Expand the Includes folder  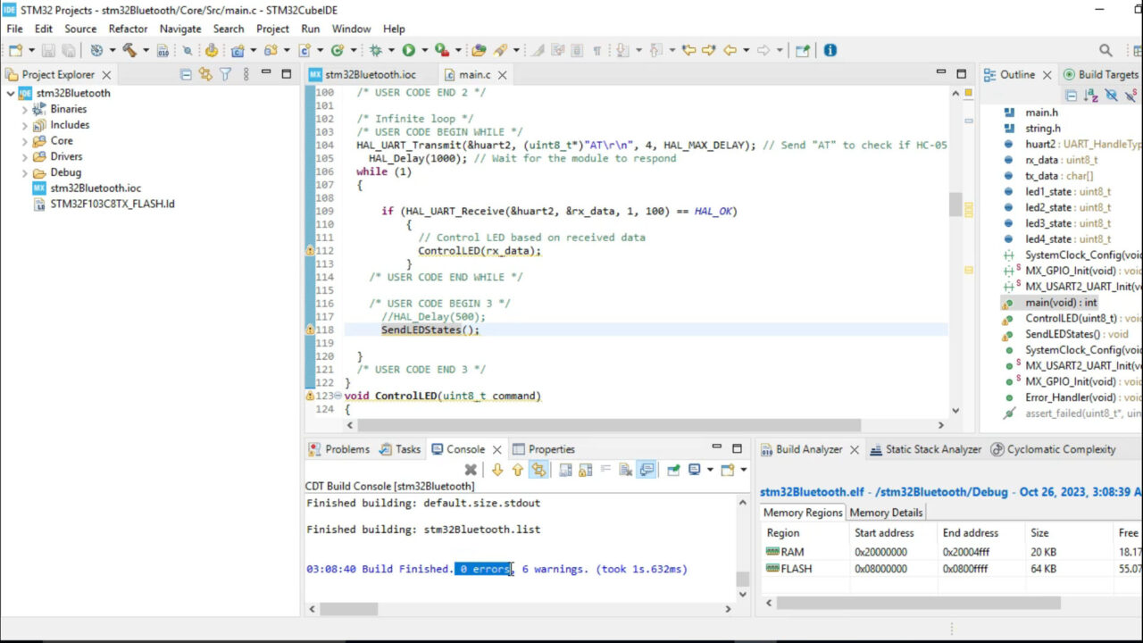[24, 125]
